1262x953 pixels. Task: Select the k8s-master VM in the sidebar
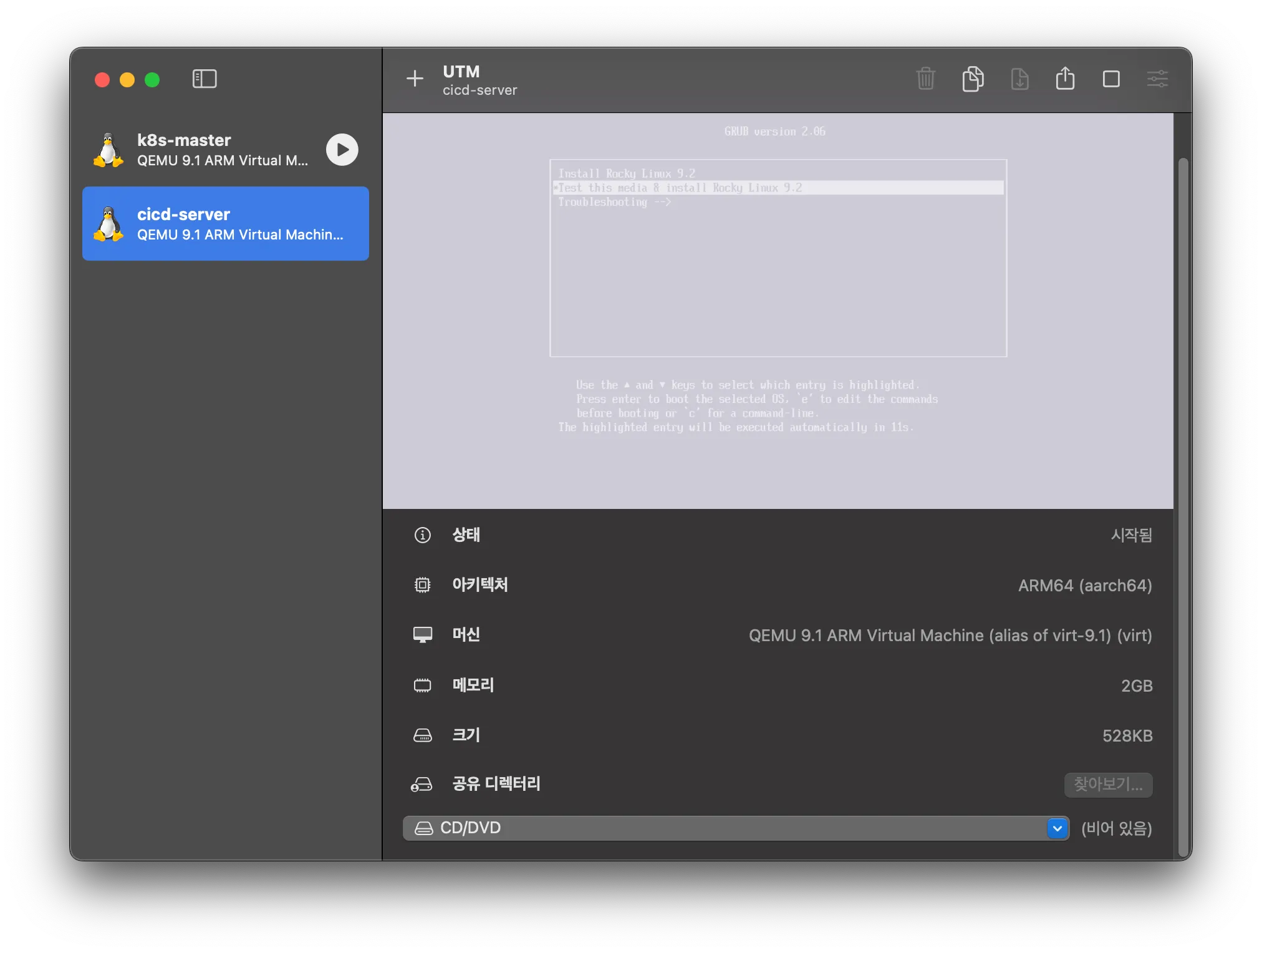tap(206, 150)
